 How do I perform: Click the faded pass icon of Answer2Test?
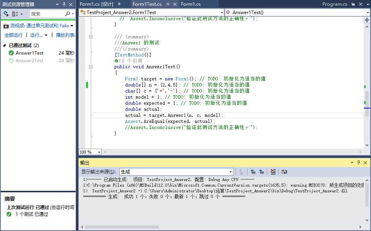[x=11, y=61]
